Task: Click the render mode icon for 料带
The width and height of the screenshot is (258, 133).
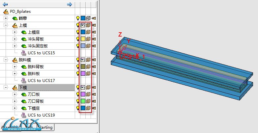Action: pos(88,18)
